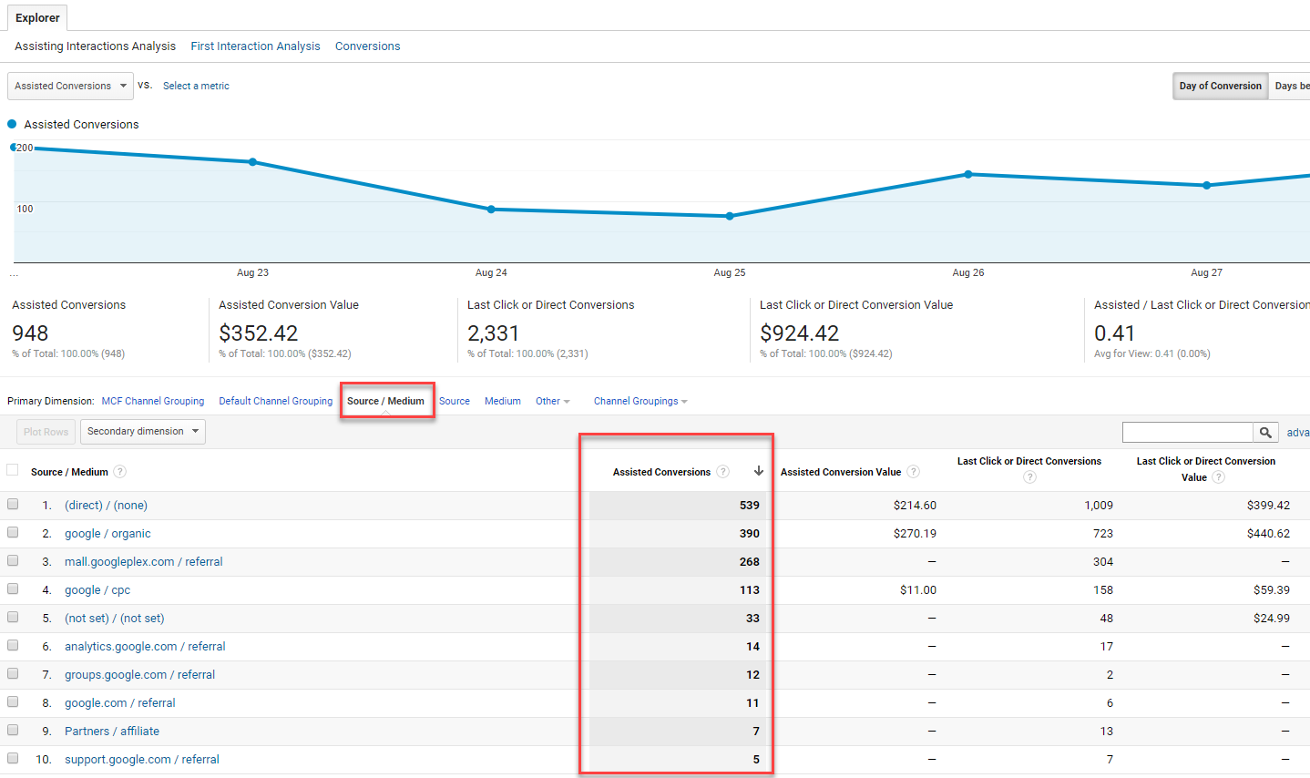Select the google / organic row checkbox
Viewport: 1310px width, 778px height.
click(x=13, y=532)
